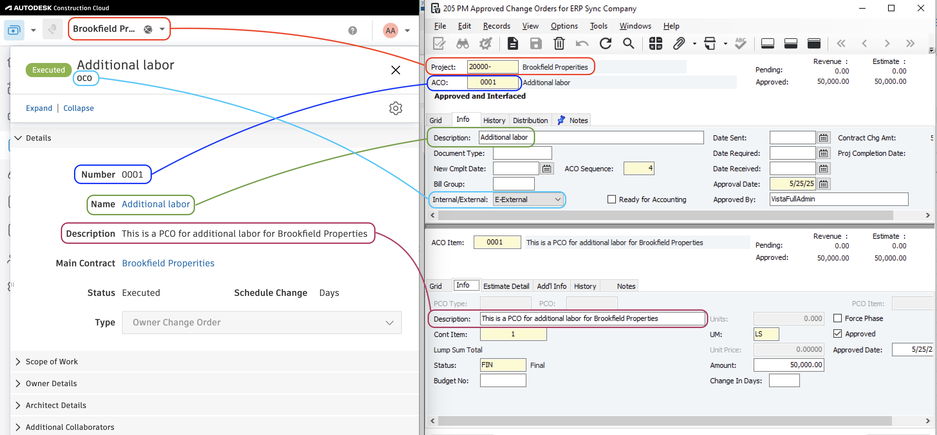Close the Additional labor panel
Viewport: 937px width, 435px height.
[395, 70]
